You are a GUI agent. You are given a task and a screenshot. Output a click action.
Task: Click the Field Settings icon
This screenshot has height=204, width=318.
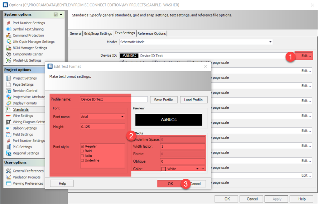tap(8, 134)
